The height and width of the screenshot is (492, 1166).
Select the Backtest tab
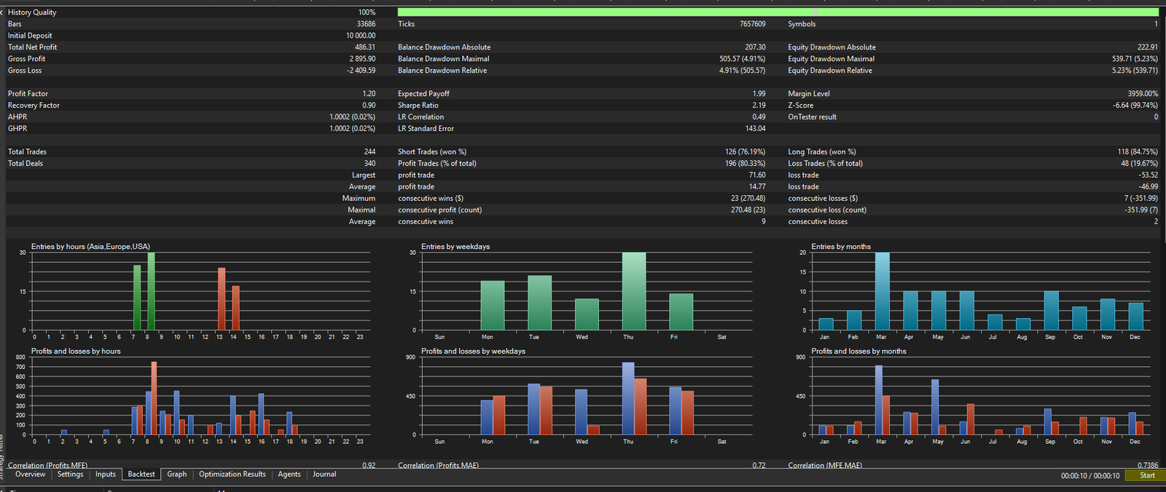[141, 475]
